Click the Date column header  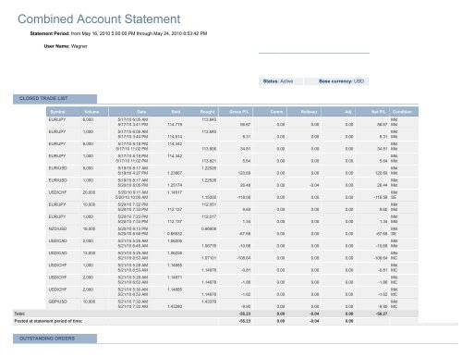point(141,112)
